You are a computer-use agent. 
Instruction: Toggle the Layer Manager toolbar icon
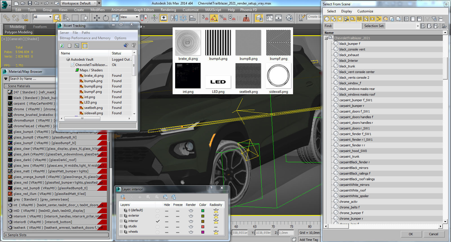pos(259,18)
